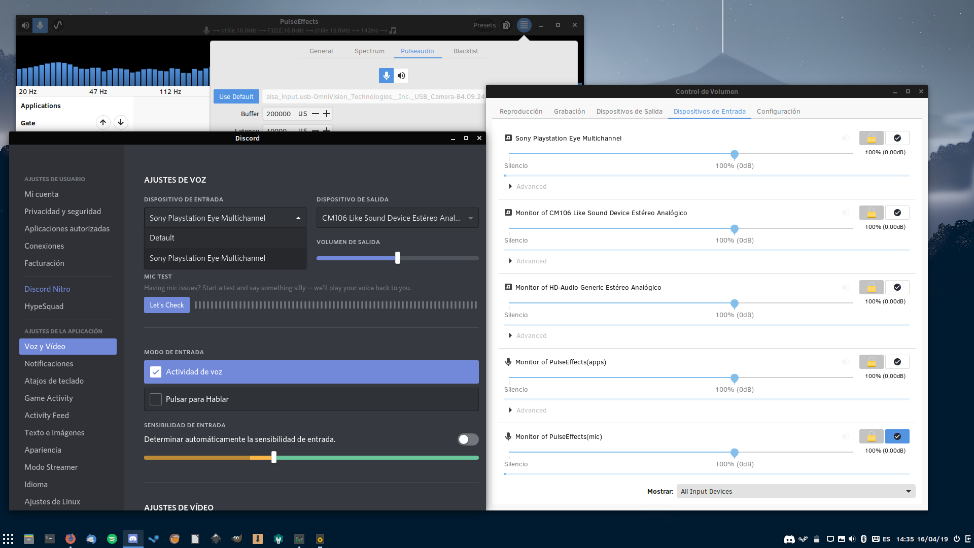Mute the Sony Playstation Eye Multichannel device

click(x=846, y=138)
